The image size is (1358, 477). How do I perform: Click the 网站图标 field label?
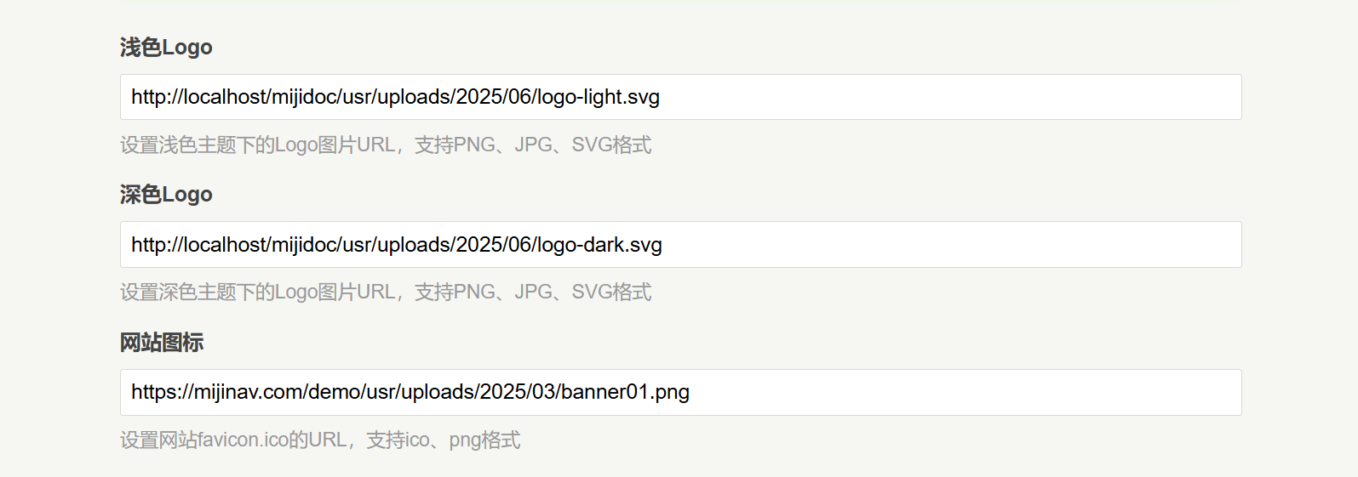pyautogui.click(x=162, y=343)
